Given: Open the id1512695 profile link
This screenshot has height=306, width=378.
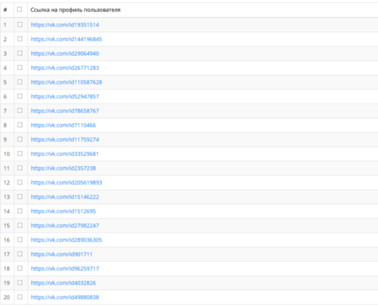Looking at the screenshot, I should (64, 211).
